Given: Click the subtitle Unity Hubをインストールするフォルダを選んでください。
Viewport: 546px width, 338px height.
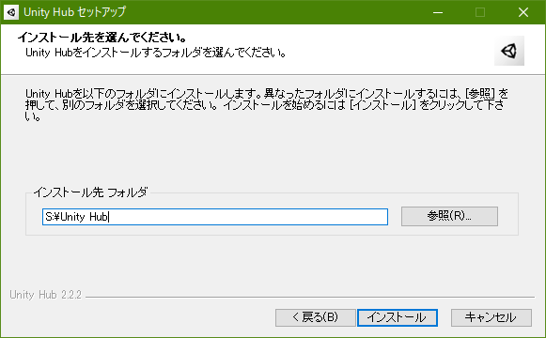Looking at the screenshot, I should (156, 53).
